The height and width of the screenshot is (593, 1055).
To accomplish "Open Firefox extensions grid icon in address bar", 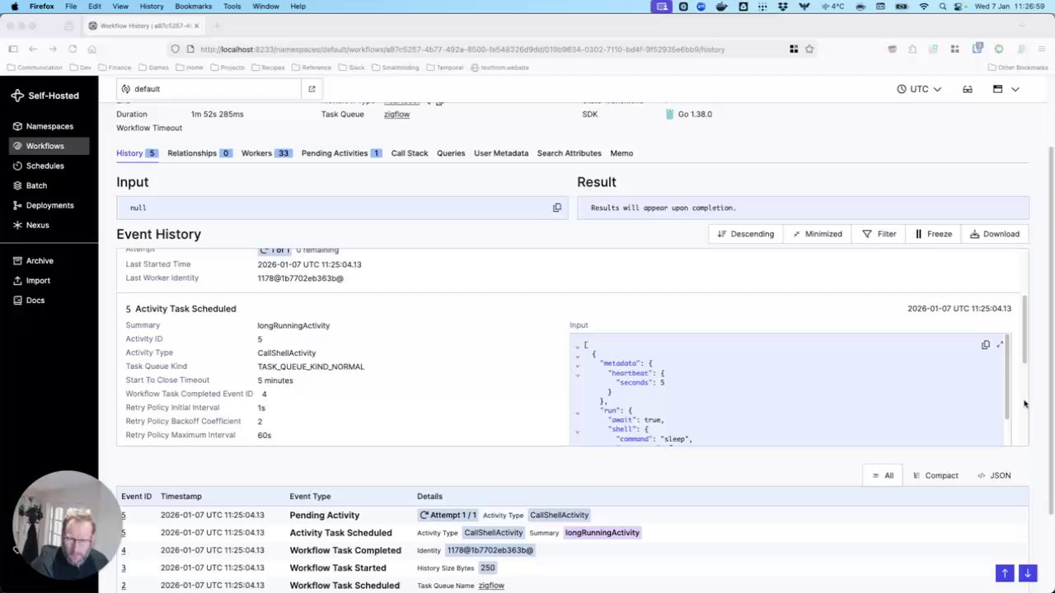I will tap(794, 49).
